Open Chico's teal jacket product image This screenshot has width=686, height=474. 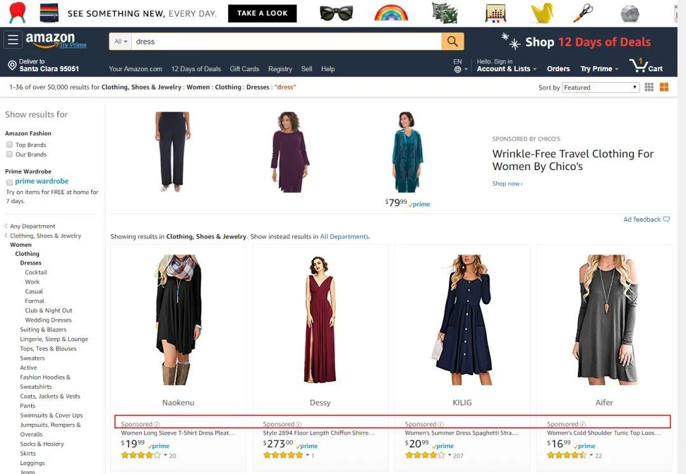pyautogui.click(x=407, y=152)
